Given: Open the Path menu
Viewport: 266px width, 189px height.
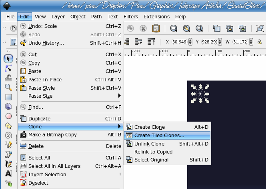Looking at the screenshot, I should tap(96, 17).
